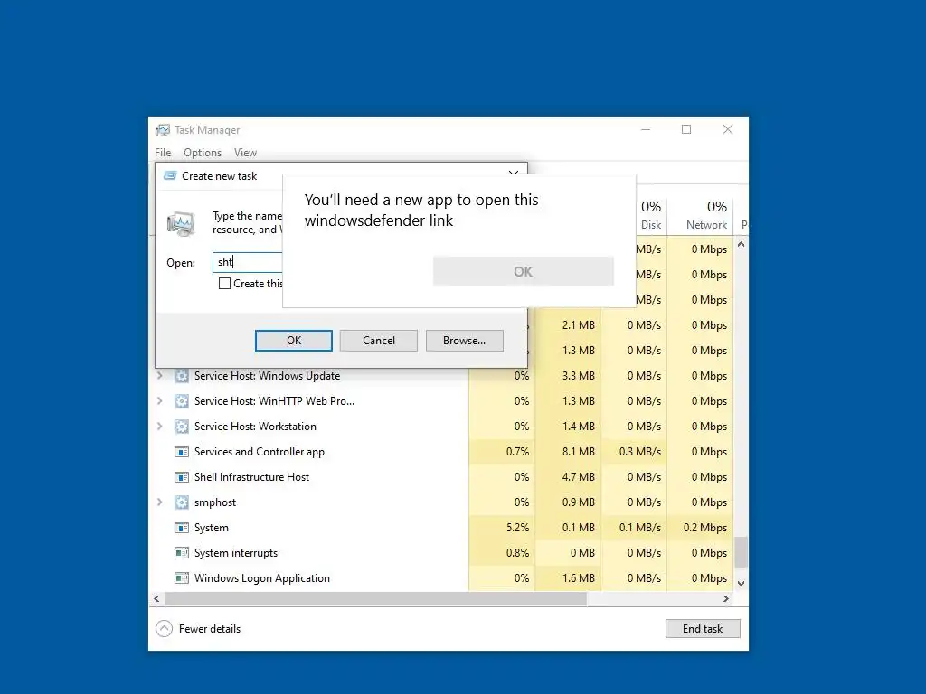The height and width of the screenshot is (694, 926).
Task: Click the 4.7 MB memory value
Action: [578, 477]
